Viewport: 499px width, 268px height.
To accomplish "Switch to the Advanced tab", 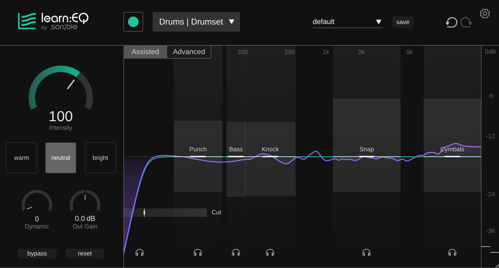I will [x=189, y=52].
